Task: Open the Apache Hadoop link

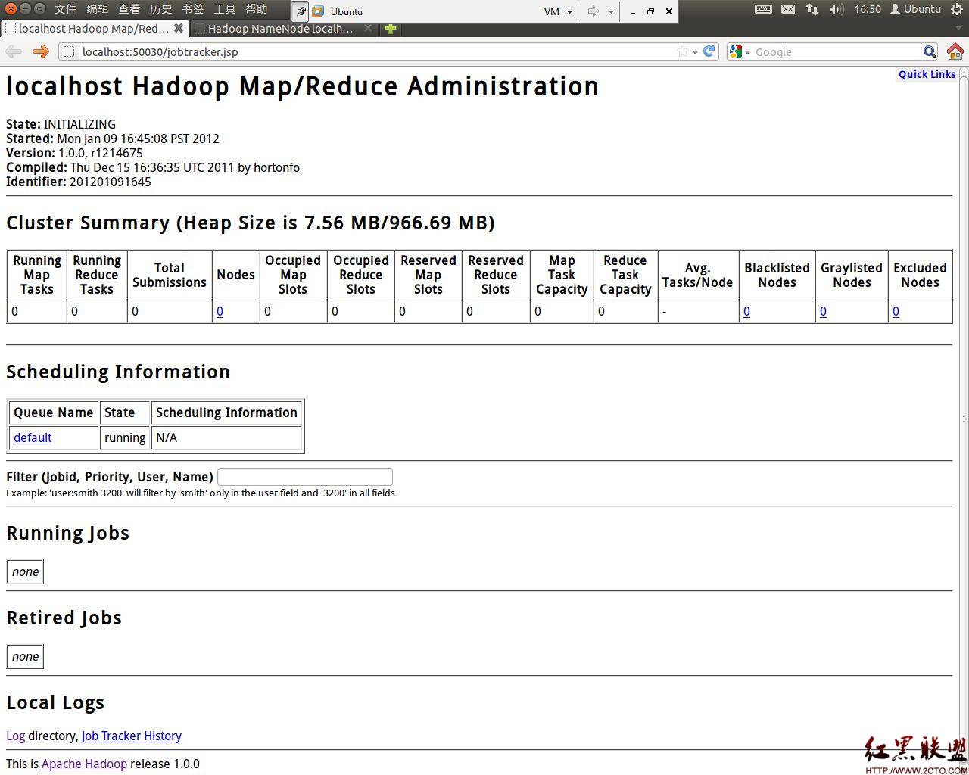Action: point(84,764)
